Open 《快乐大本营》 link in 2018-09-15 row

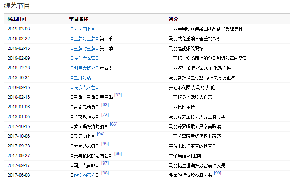point(84,87)
